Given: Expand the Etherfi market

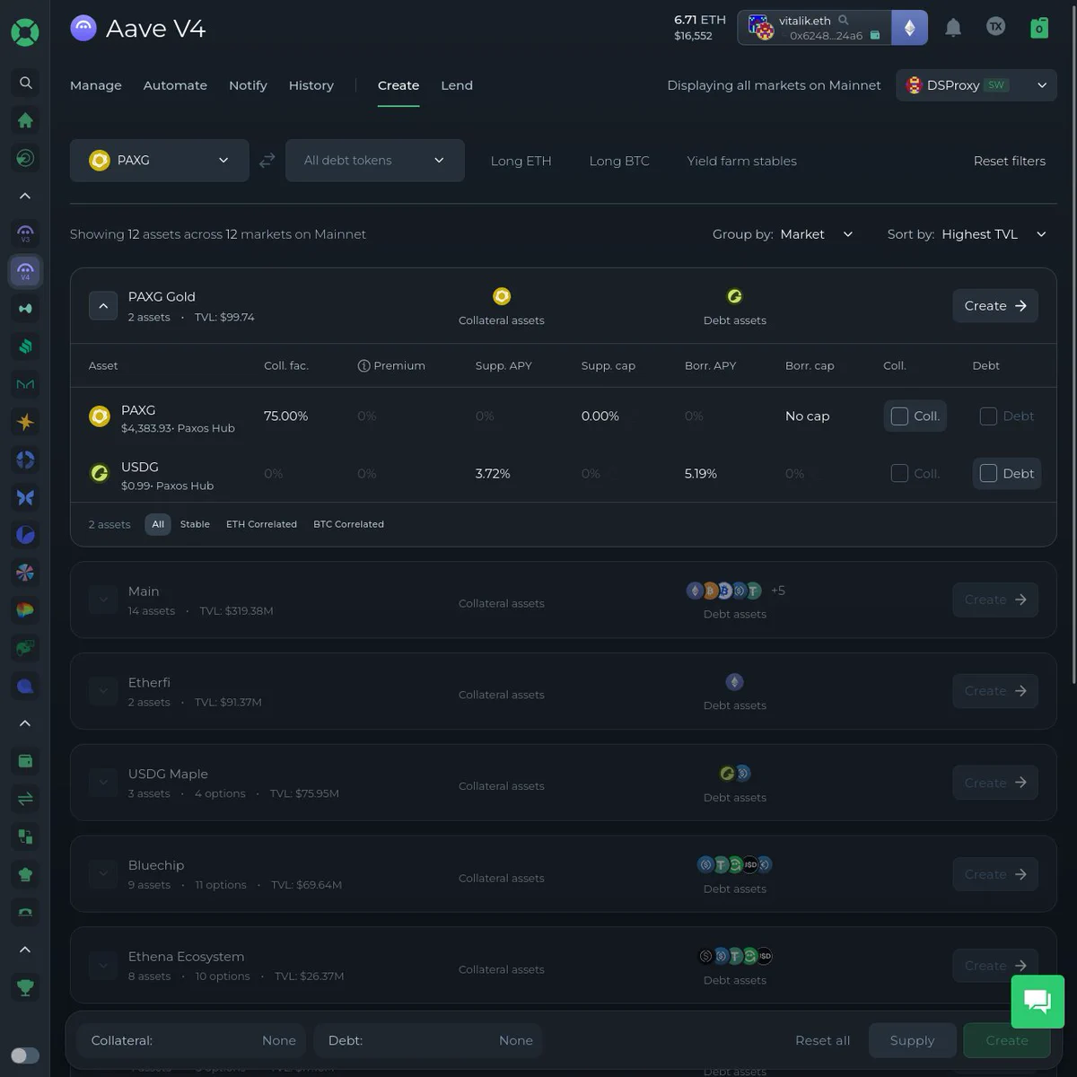Looking at the screenshot, I should click(103, 691).
